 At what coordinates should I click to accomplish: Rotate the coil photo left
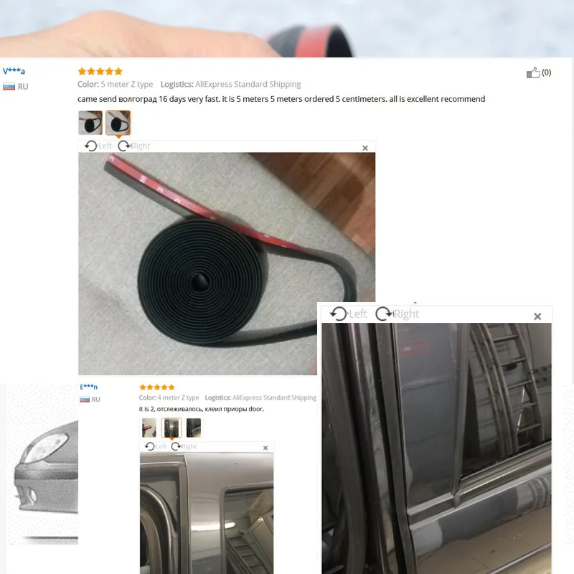pos(98,146)
